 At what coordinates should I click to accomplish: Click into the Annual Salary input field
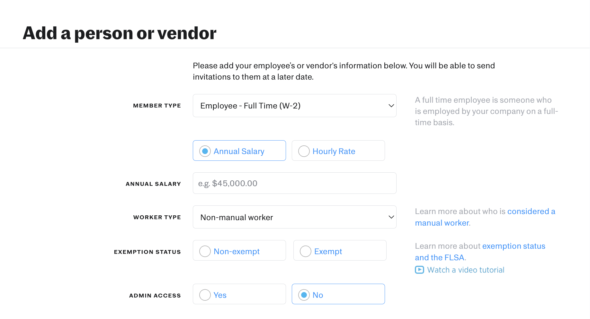point(294,183)
